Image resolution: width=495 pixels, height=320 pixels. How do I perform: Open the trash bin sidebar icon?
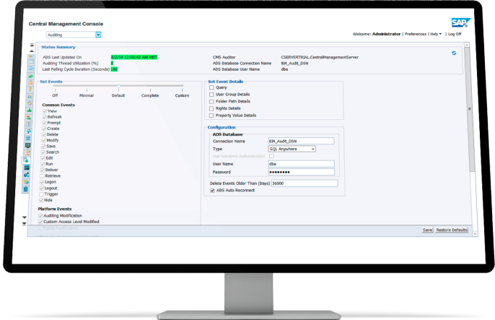click(x=26, y=189)
